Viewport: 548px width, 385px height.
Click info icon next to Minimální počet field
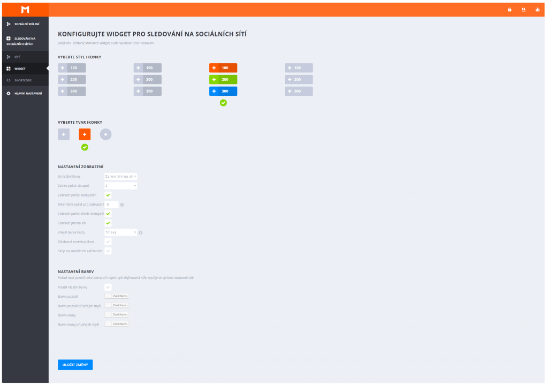tap(122, 205)
